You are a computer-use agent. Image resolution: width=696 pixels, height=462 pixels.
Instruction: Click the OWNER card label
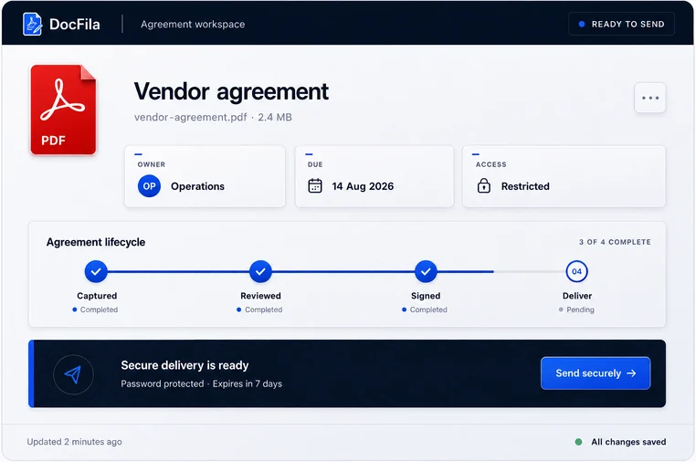pyautogui.click(x=152, y=164)
